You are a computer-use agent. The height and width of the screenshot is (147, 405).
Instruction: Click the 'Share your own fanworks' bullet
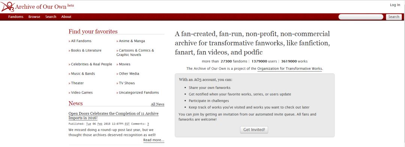click(210, 88)
